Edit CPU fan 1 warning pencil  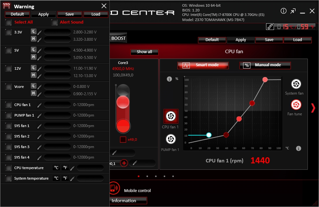coord(40,105)
